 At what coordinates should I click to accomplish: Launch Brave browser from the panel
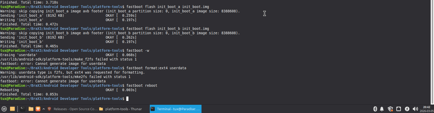click(x=38, y=109)
